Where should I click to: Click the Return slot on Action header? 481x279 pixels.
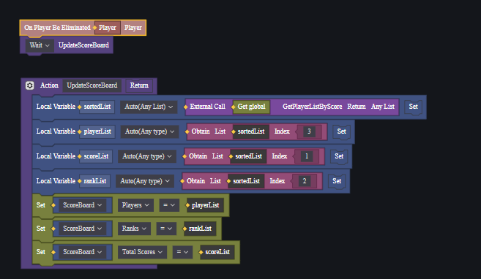coord(139,85)
